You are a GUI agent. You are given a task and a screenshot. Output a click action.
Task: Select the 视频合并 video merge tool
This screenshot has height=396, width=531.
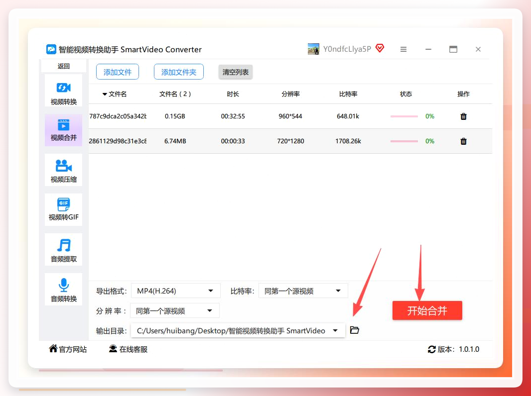coord(63,130)
